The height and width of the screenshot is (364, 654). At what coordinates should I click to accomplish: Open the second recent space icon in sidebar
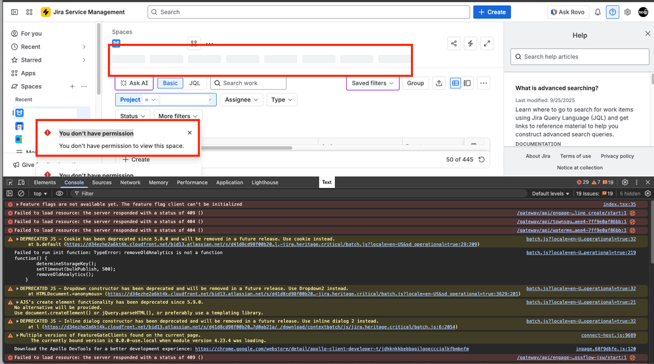19,126
